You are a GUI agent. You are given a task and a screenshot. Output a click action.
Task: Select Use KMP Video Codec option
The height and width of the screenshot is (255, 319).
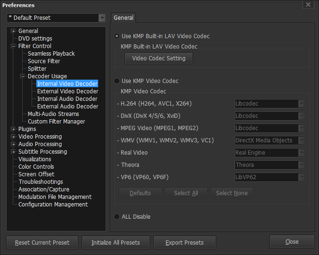117,81
